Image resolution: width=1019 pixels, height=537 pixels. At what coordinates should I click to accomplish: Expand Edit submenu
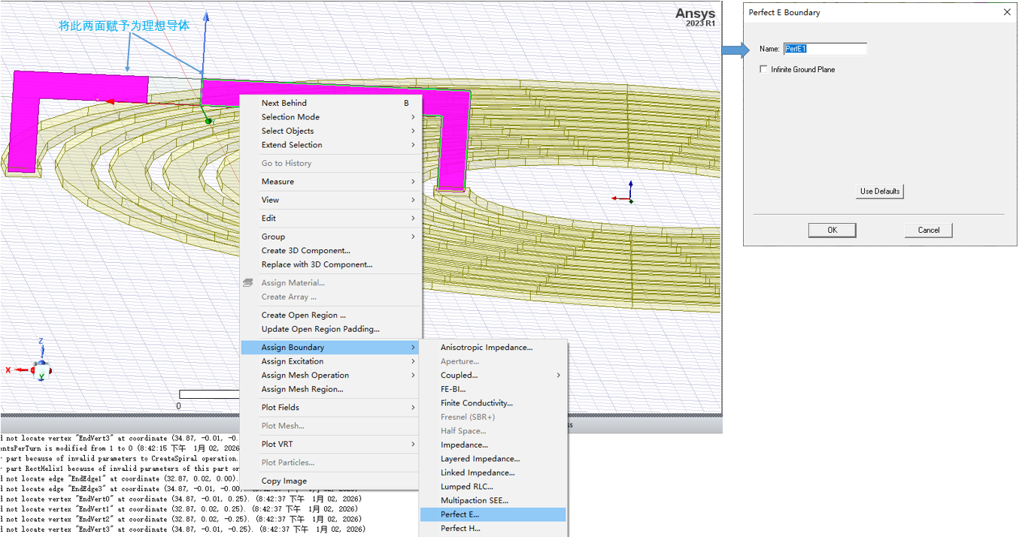(x=330, y=219)
